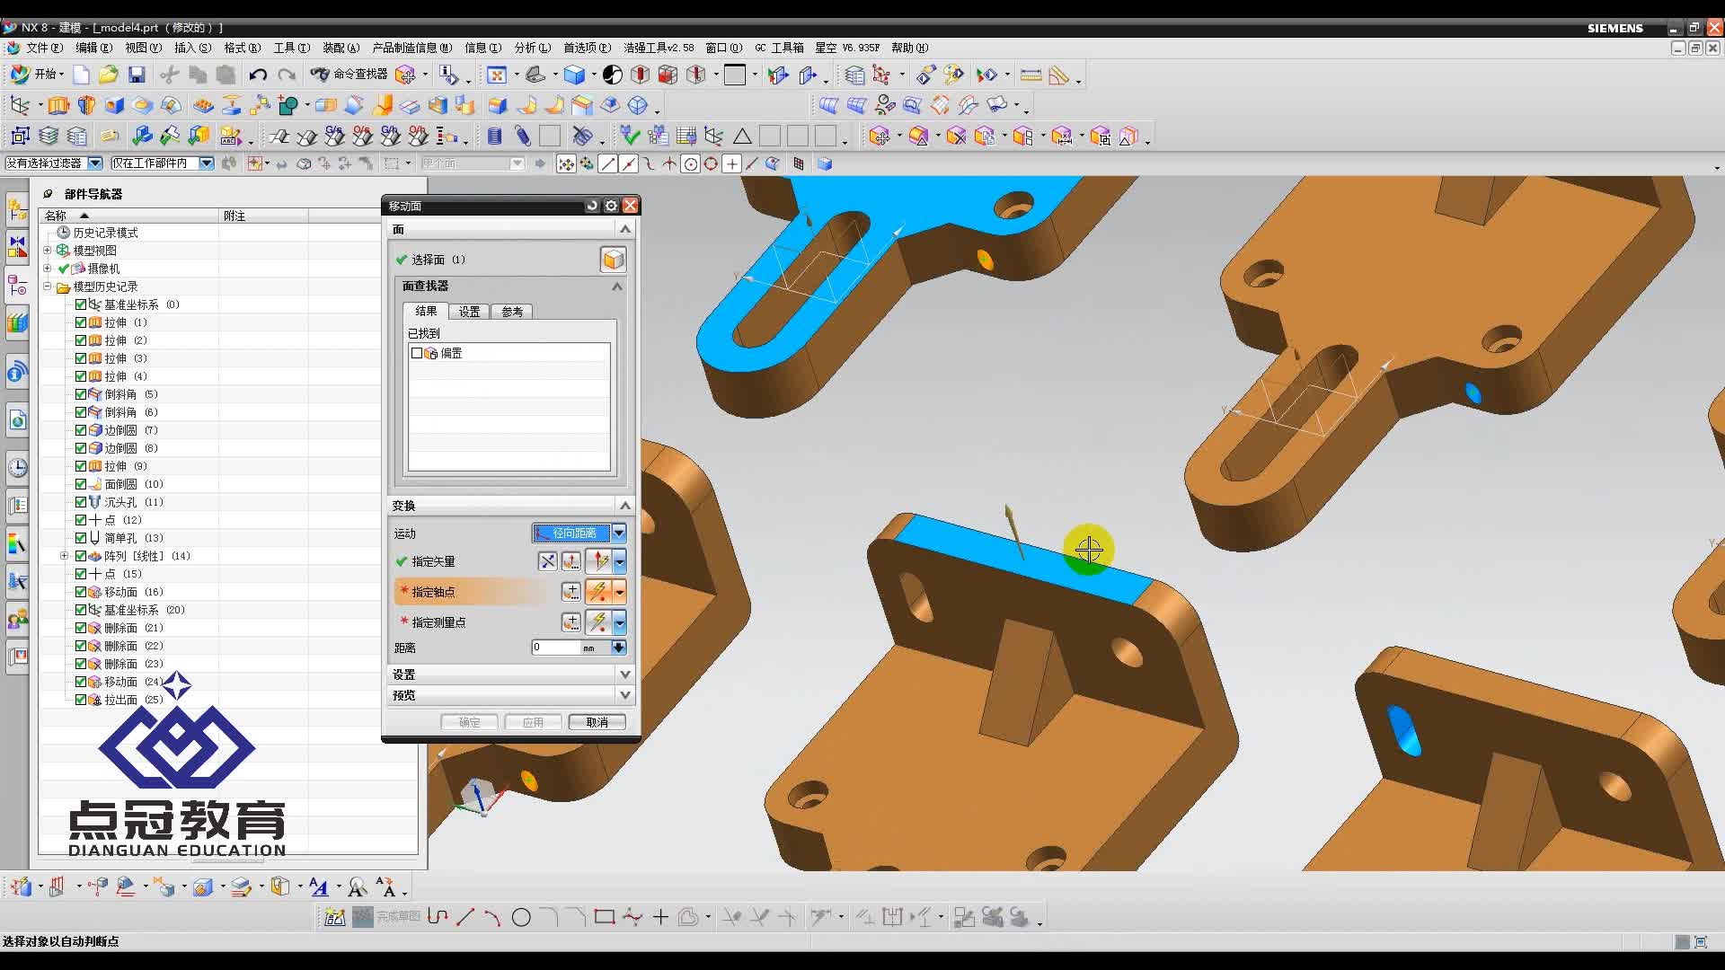Click the Save icon in toolbar
This screenshot has height=970, width=1725.
(x=137, y=75)
